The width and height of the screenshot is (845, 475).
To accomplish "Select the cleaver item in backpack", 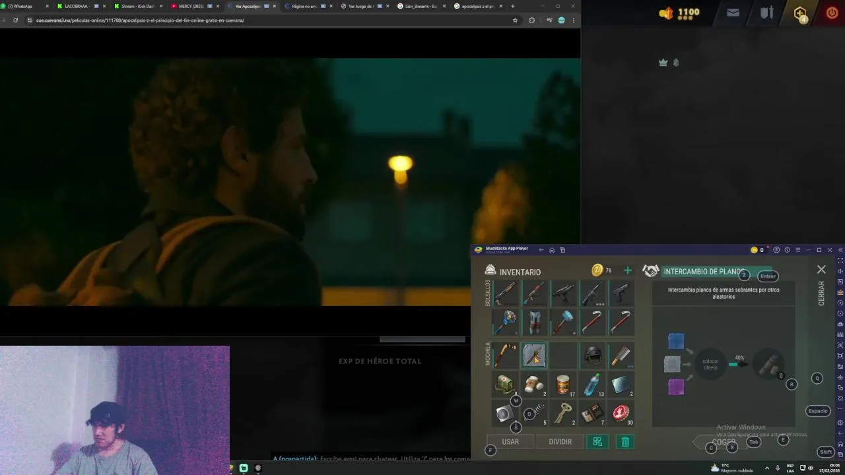I will pyautogui.click(x=621, y=355).
